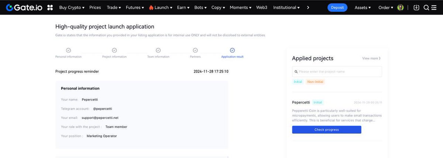Open the Assets dropdown

click(x=363, y=7)
